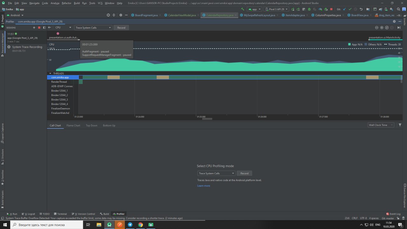The height and width of the screenshot is (229, 407).
Task: Open Chrome from the Windows taskbar
Action: [x=140, y=225]
